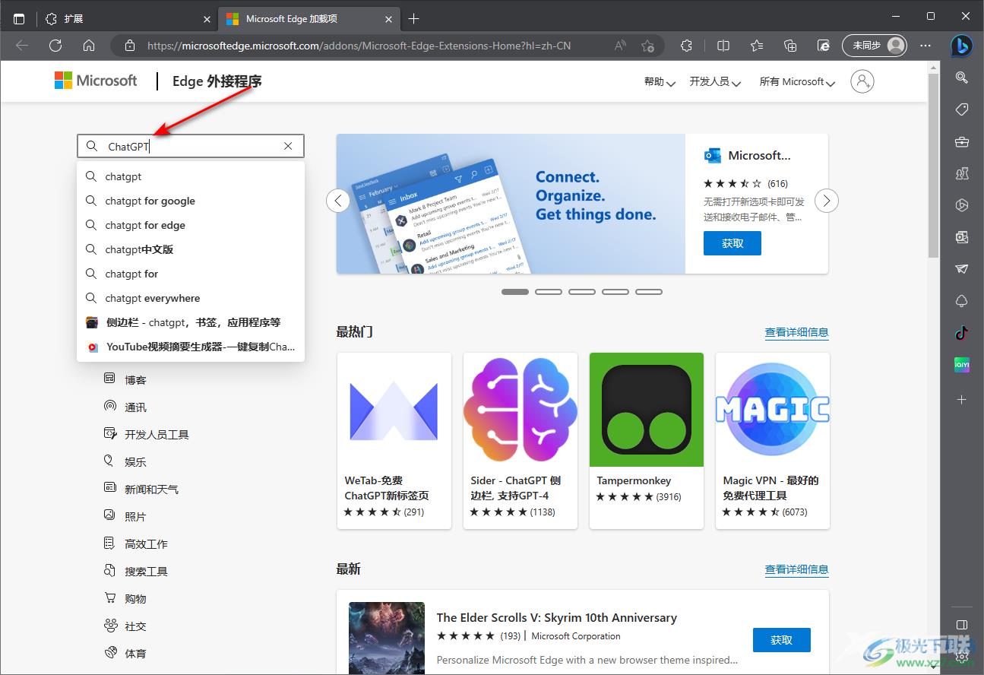Open the read aloud icon in address bar
Screen dimensions: 984x675
tap(621, 46)
